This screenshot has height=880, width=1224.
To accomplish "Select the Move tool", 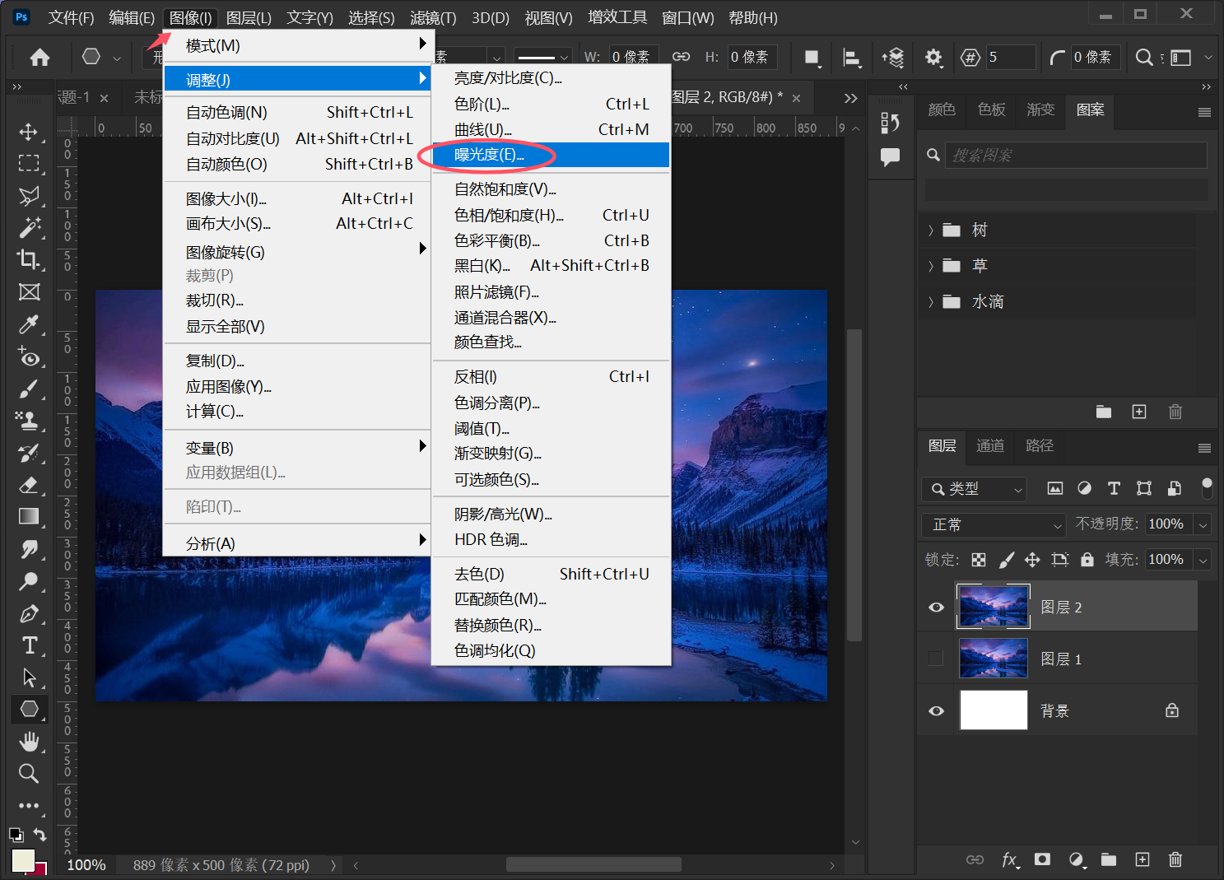I will click(x=29, y=132).
